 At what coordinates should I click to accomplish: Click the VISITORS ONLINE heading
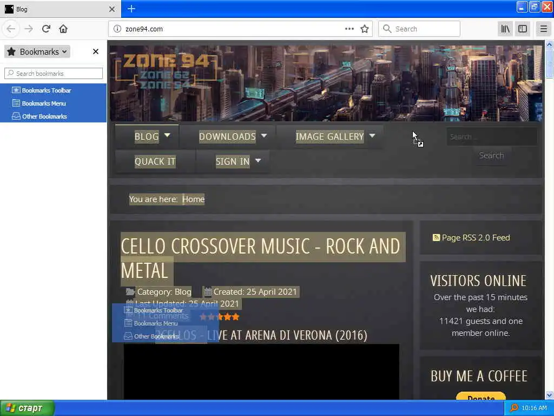click(x=478, y=281)
